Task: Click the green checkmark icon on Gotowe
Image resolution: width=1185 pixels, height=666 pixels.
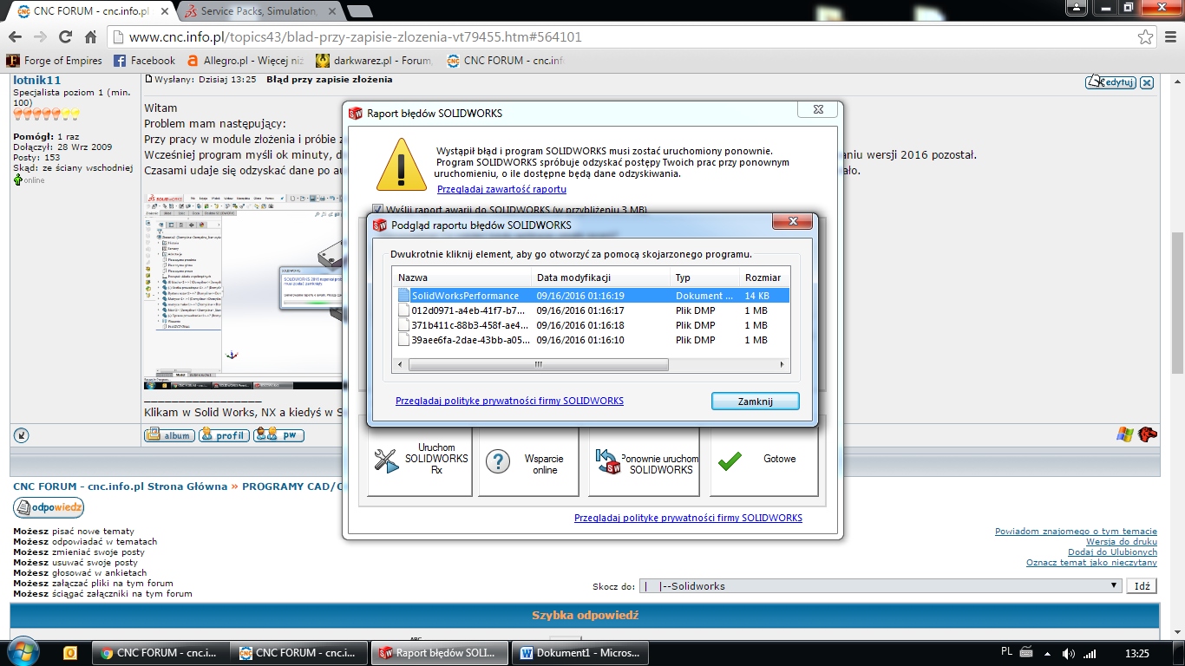Action: pos(730,460)
